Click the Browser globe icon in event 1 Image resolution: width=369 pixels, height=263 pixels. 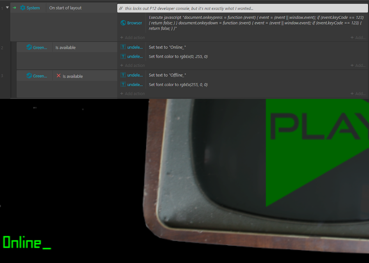coord(123,23)
